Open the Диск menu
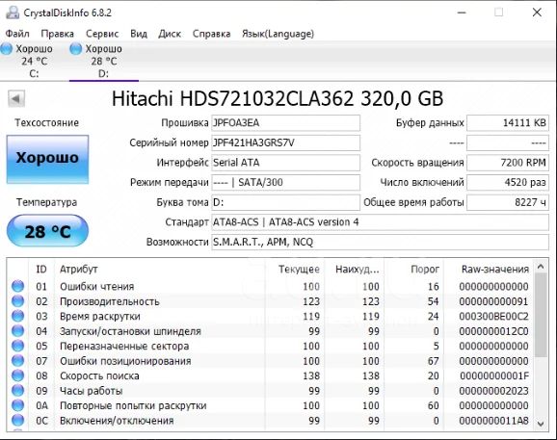The image size is (557, 440). pos(170,34)
